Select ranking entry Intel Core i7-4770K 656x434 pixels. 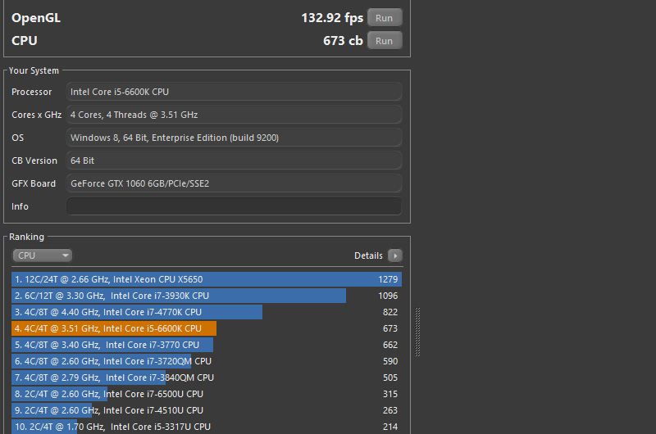[207, 312]
